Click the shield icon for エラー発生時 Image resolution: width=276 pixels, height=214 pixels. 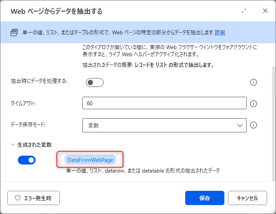pyautogui.click(x=18, y=198)
